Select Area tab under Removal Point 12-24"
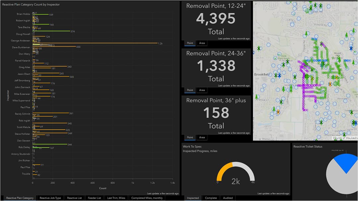 coord(202,43)
